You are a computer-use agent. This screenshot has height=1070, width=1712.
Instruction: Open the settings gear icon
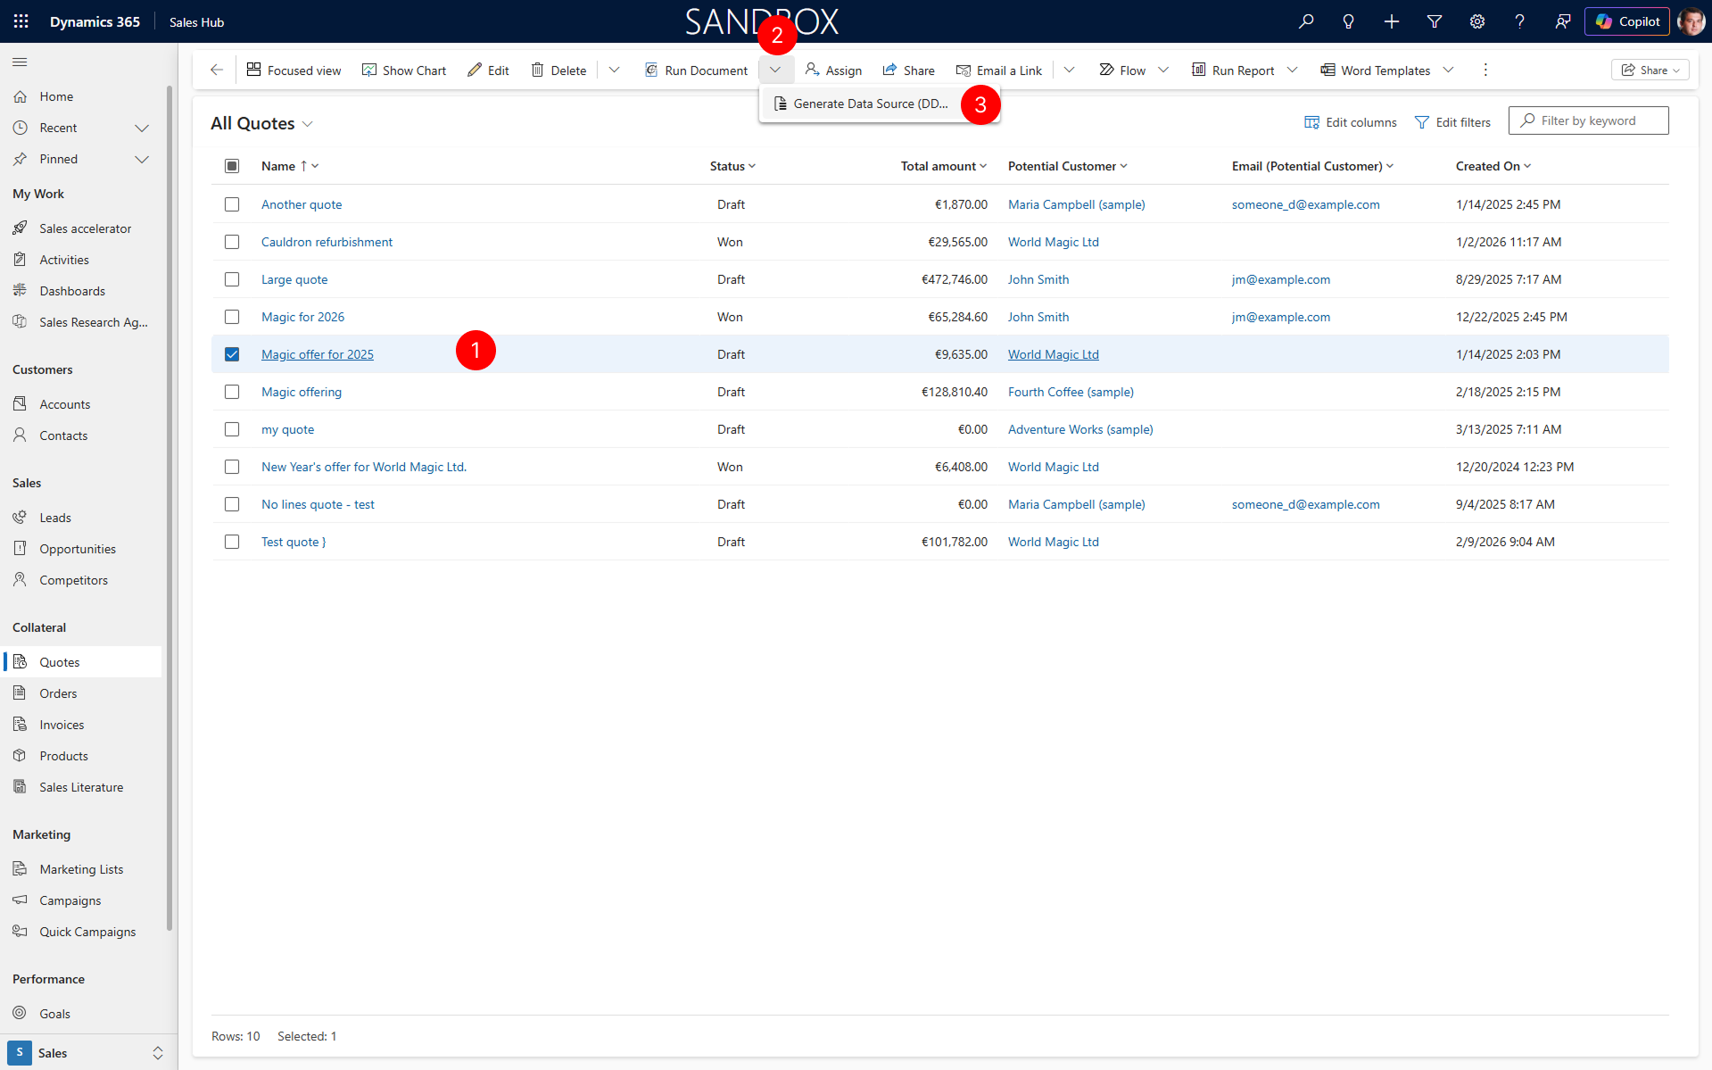pyautogui.click(x=1477, y=21)
